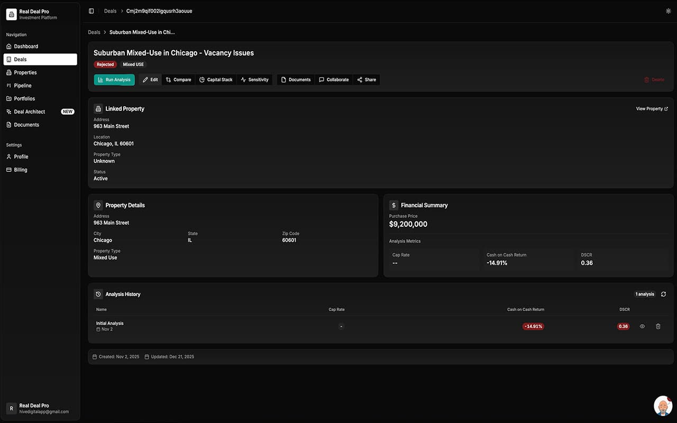This screenshot has width=677, height=423.
Task: Open the Capital Stack view
Action: pos(216,80)
